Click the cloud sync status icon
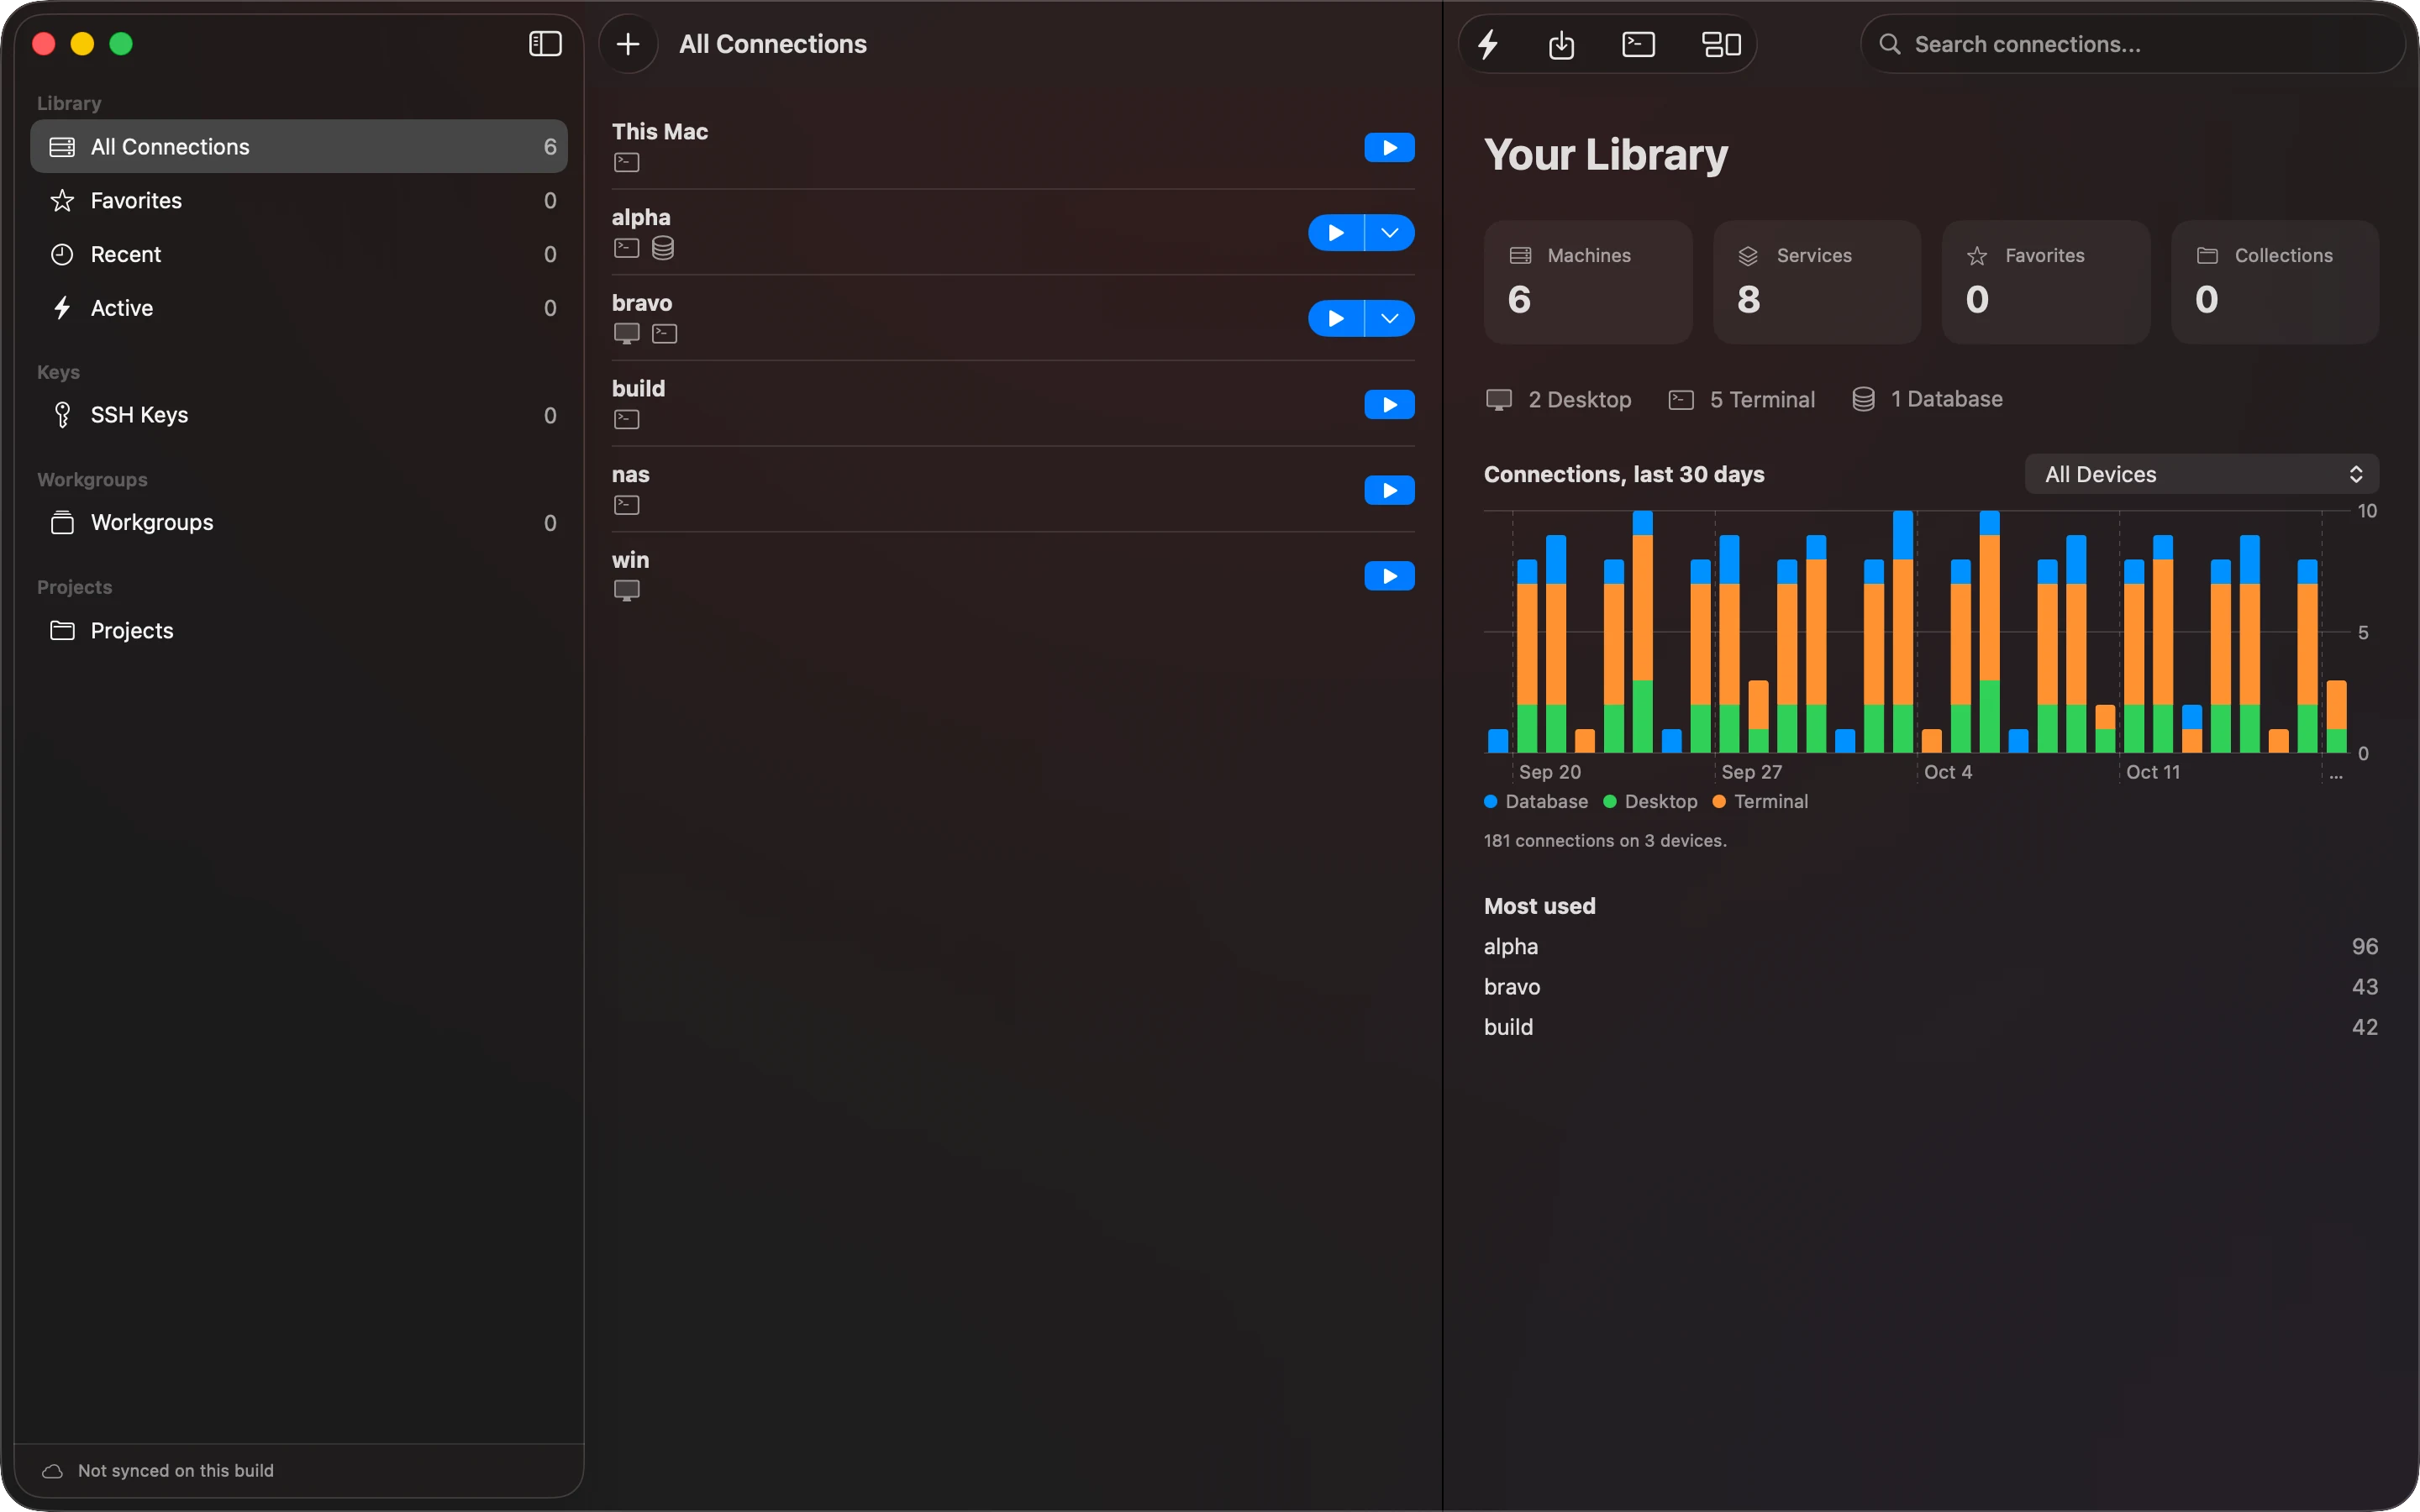Image resolution: width=2420 pixels, height=1512 pixels. point(53,1471)
